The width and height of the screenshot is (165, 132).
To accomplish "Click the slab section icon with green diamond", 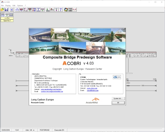I will point(30,9).
